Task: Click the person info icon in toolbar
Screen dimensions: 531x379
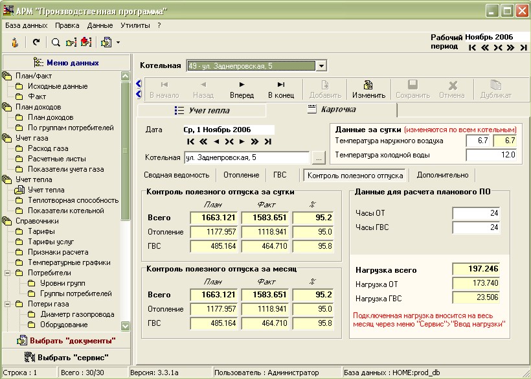Action: [14, 42]
